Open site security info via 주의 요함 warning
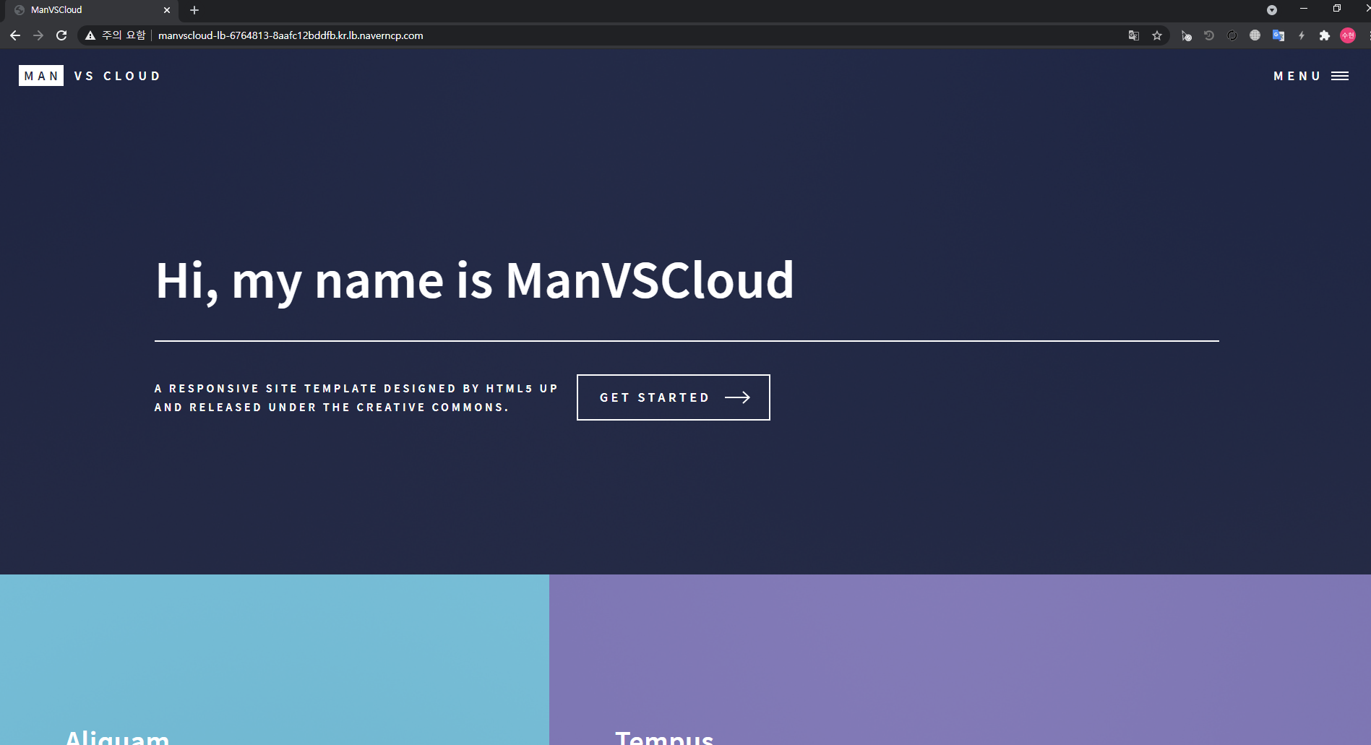Image resolution: width=1371 pixels, height=745 pixels. 116,35
